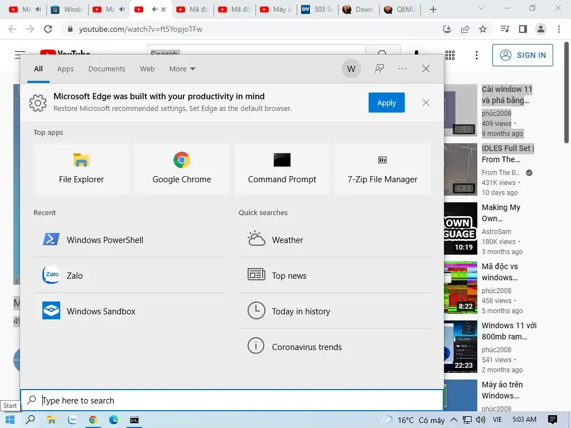Open search panel options ellipsis
The height and width of the screenshot is (428, 571).
[x=403, y=69]
